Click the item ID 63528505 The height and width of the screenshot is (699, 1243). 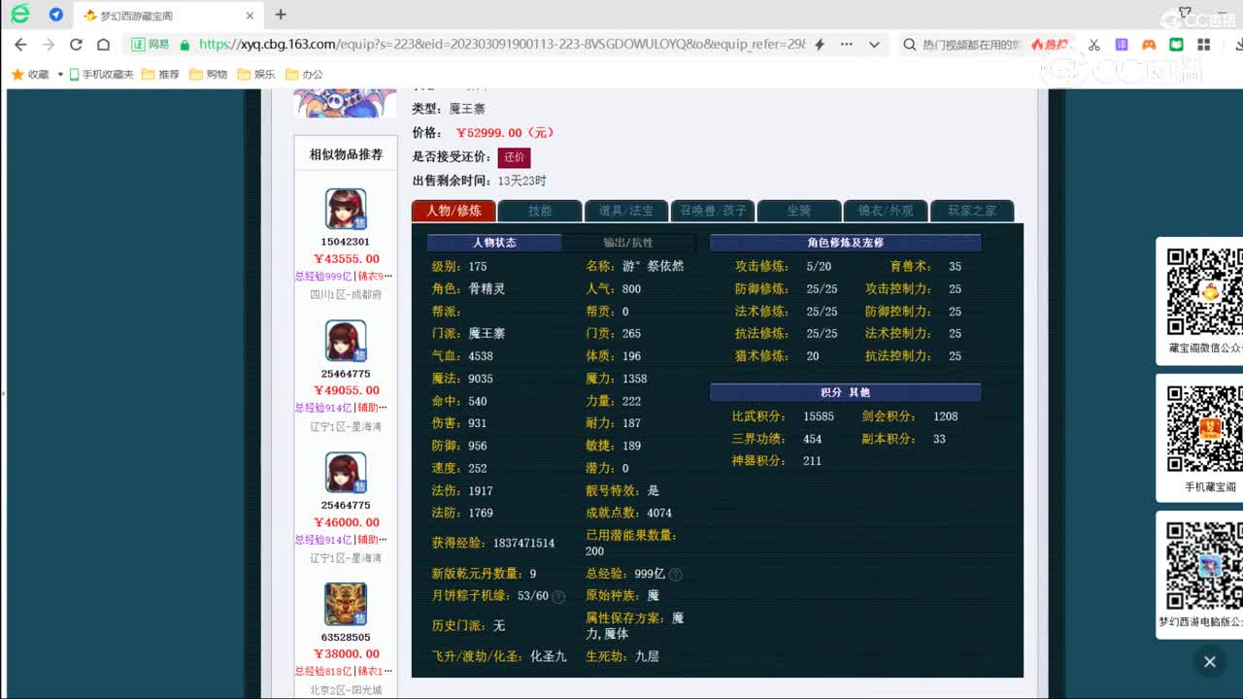[x=346, y=638]
